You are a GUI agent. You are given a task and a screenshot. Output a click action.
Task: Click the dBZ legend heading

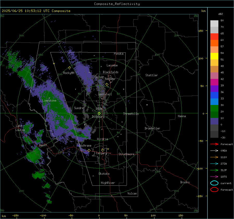pyautogui.click(x=220, y=14)
